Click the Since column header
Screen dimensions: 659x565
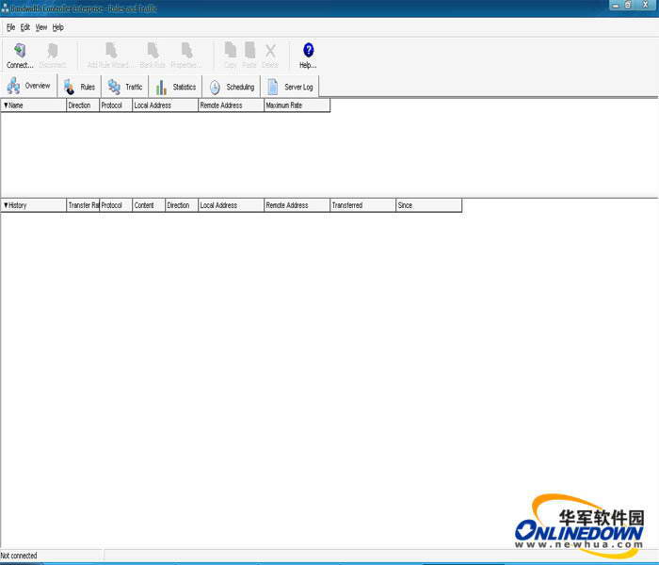coord(428,205)
